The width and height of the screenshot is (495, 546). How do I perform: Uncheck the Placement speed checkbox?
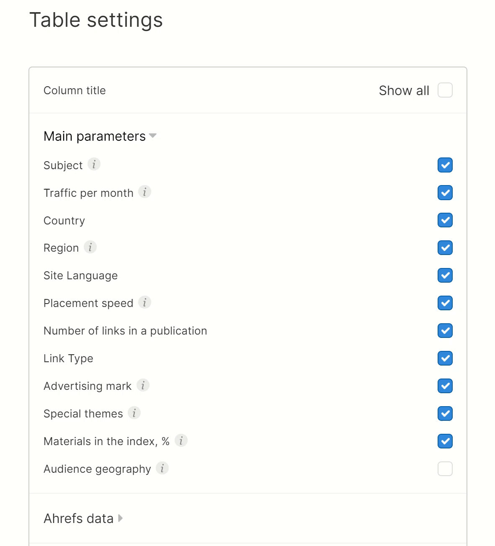click(x=445, y=303)
